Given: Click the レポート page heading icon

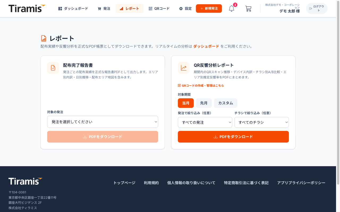Looking at the screenshot, I should coord(44,38).
